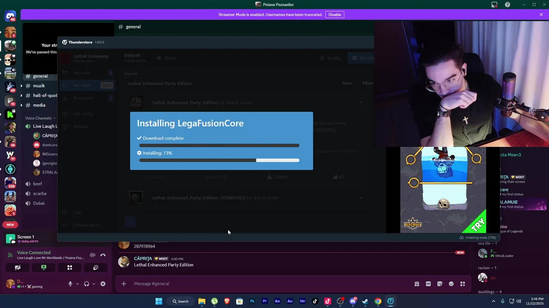Join the scarba voice channel

coord(39,193)
